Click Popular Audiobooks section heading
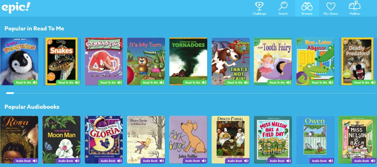This screenshot has width=377, height=167. click(32, 107)
